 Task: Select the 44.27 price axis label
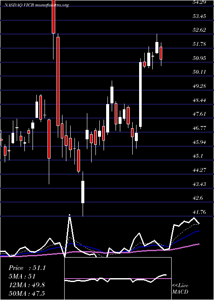coord(199,170)
